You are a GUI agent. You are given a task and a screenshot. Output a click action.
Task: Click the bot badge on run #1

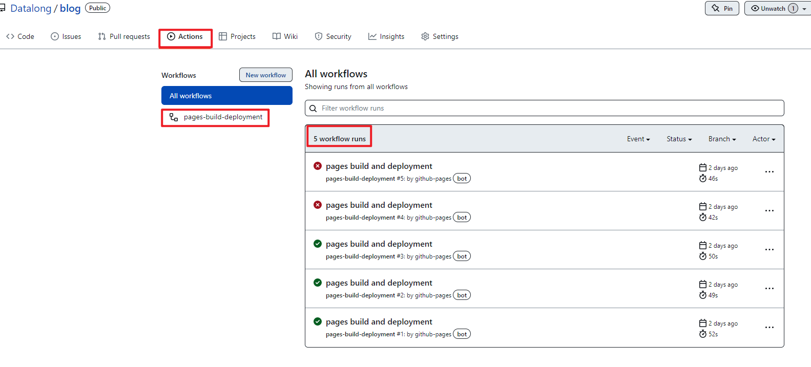pos(462,334)
